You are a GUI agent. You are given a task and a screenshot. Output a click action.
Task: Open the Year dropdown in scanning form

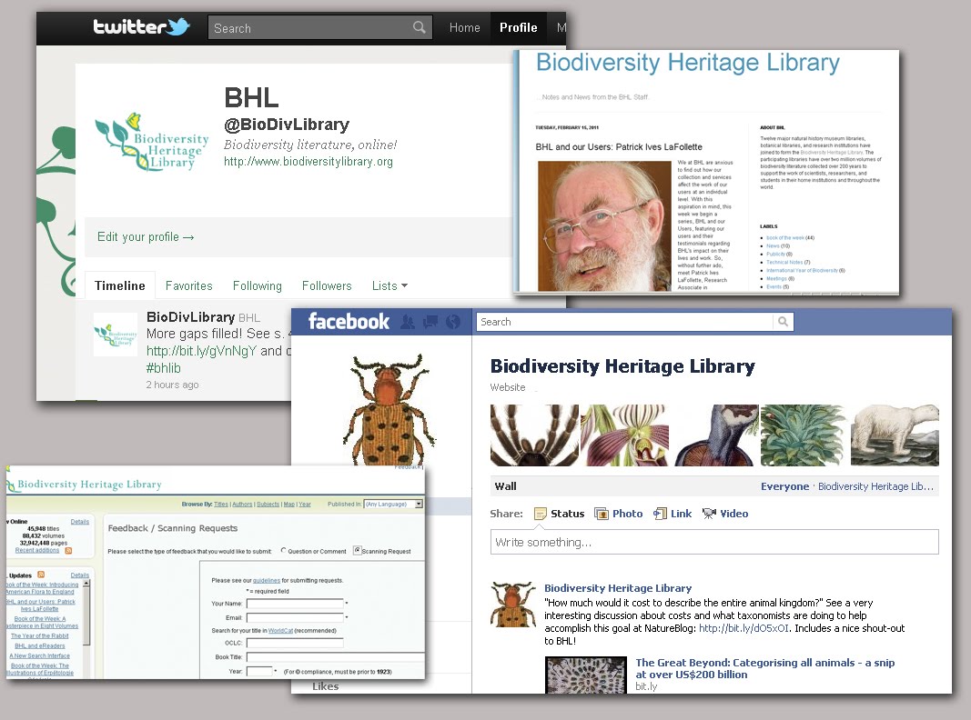[x=259, y=672]
